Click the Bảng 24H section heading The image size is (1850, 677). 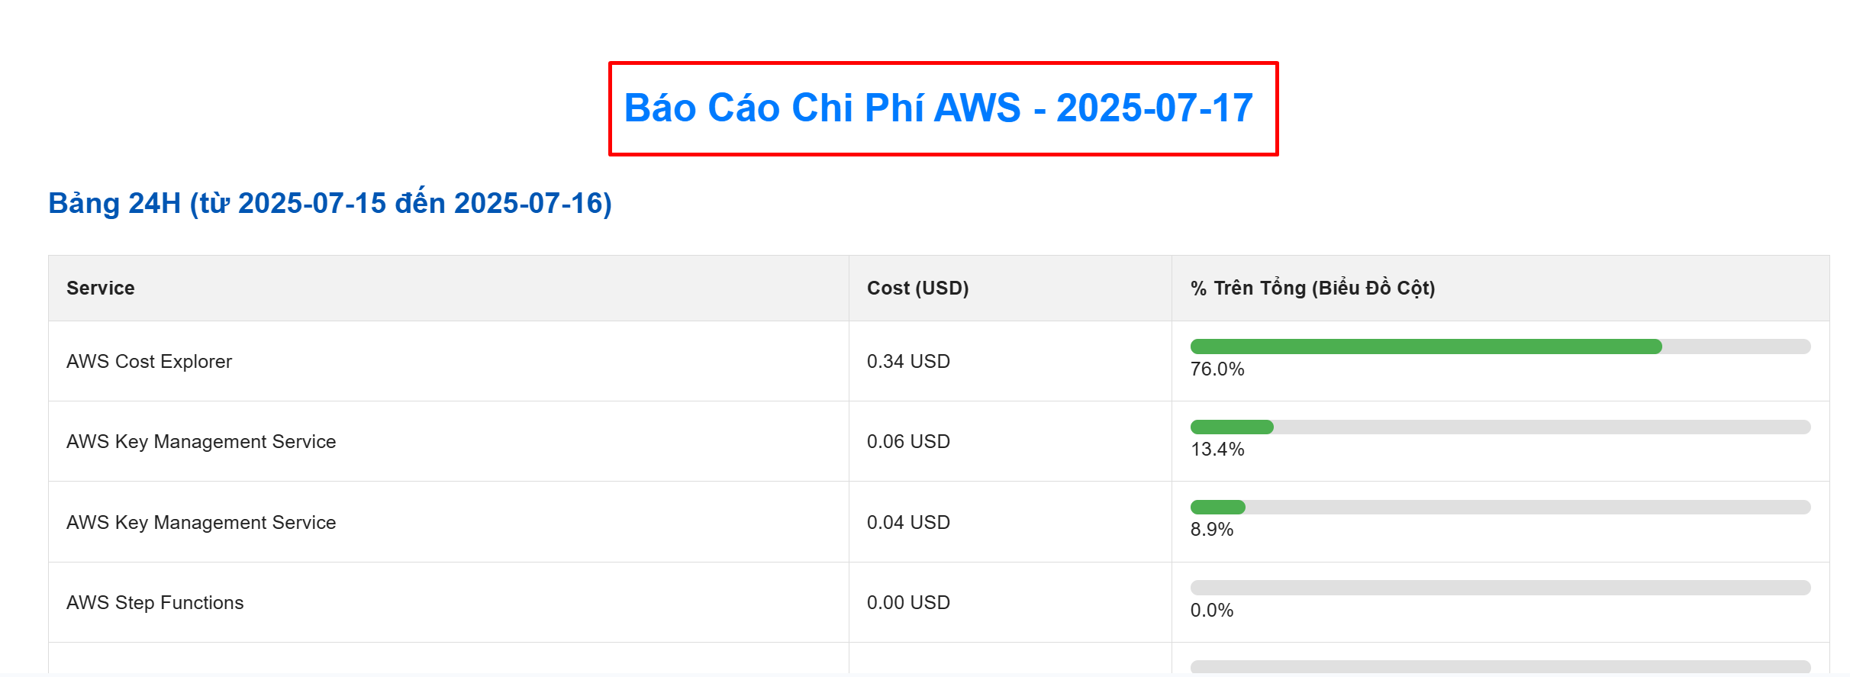[x=330, y=203]
